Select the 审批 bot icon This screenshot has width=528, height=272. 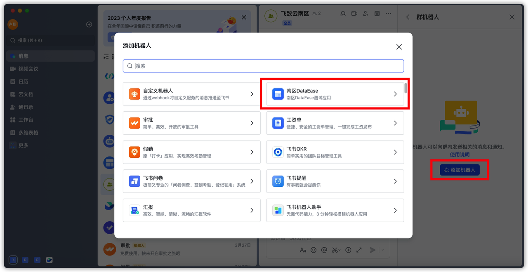click(134, 123)
